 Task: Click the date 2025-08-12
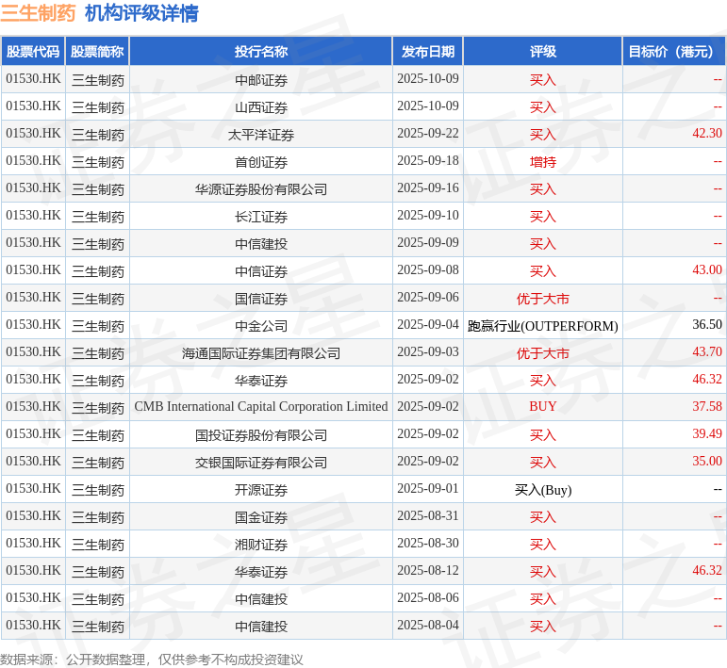click(427, 571)
